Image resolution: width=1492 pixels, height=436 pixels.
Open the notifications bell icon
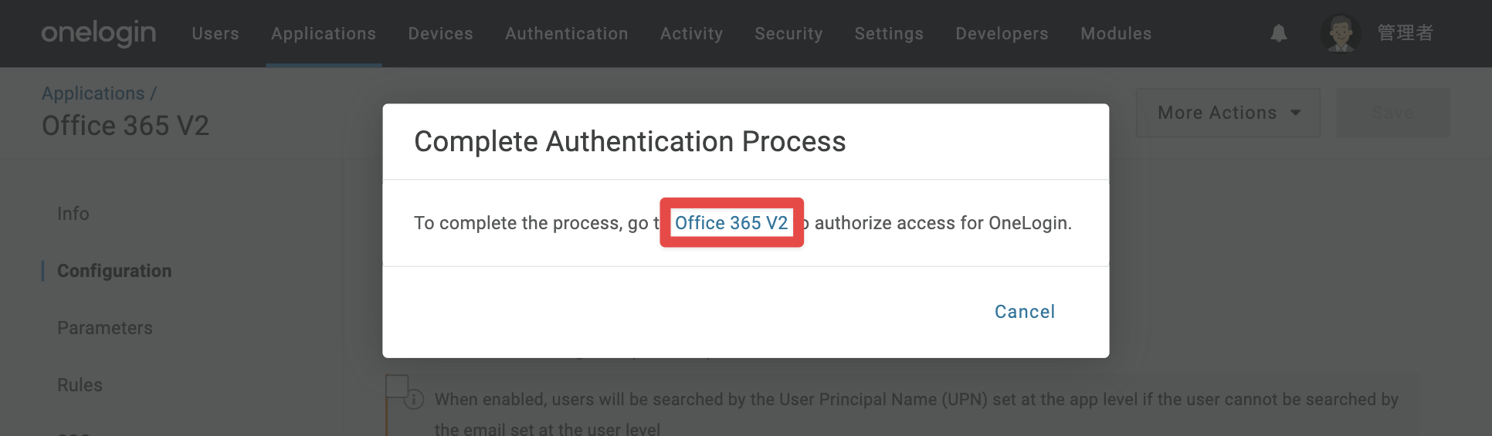click(1279, 33)
